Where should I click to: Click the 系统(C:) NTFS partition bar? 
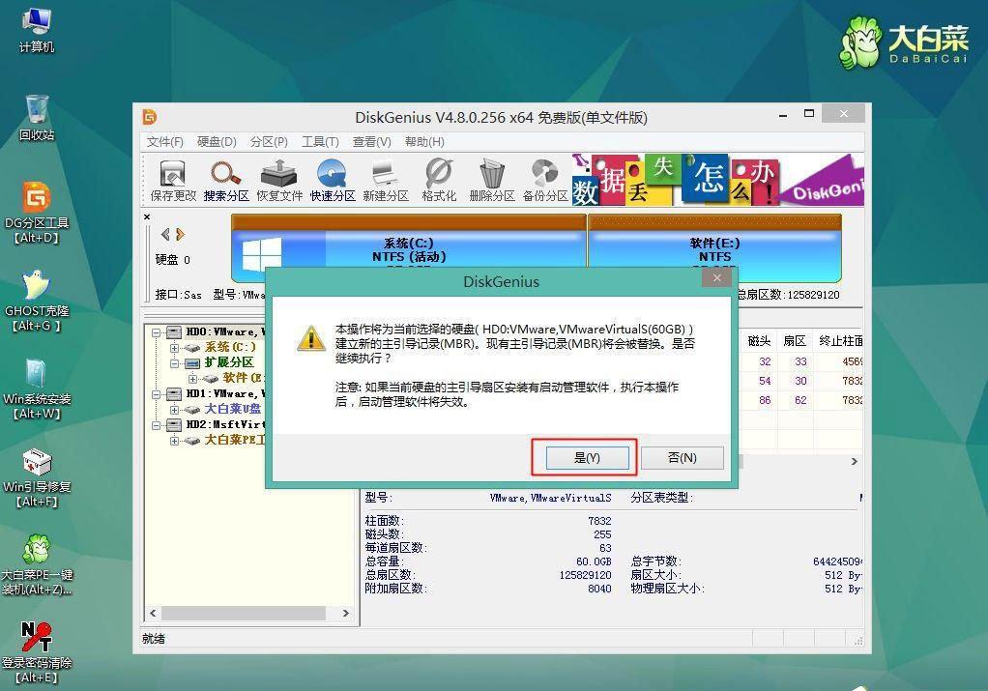click(x=409, y=248)
